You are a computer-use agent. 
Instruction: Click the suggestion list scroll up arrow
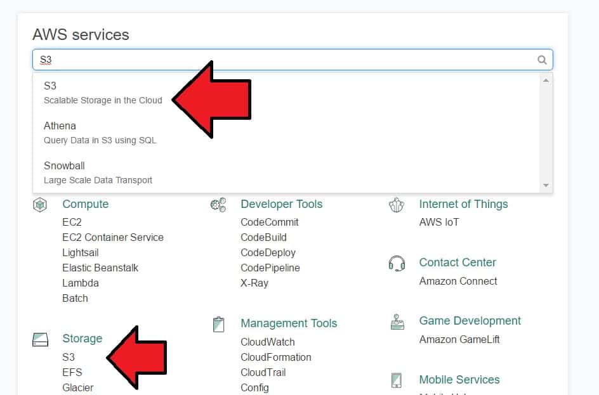(x=546, y=80)
